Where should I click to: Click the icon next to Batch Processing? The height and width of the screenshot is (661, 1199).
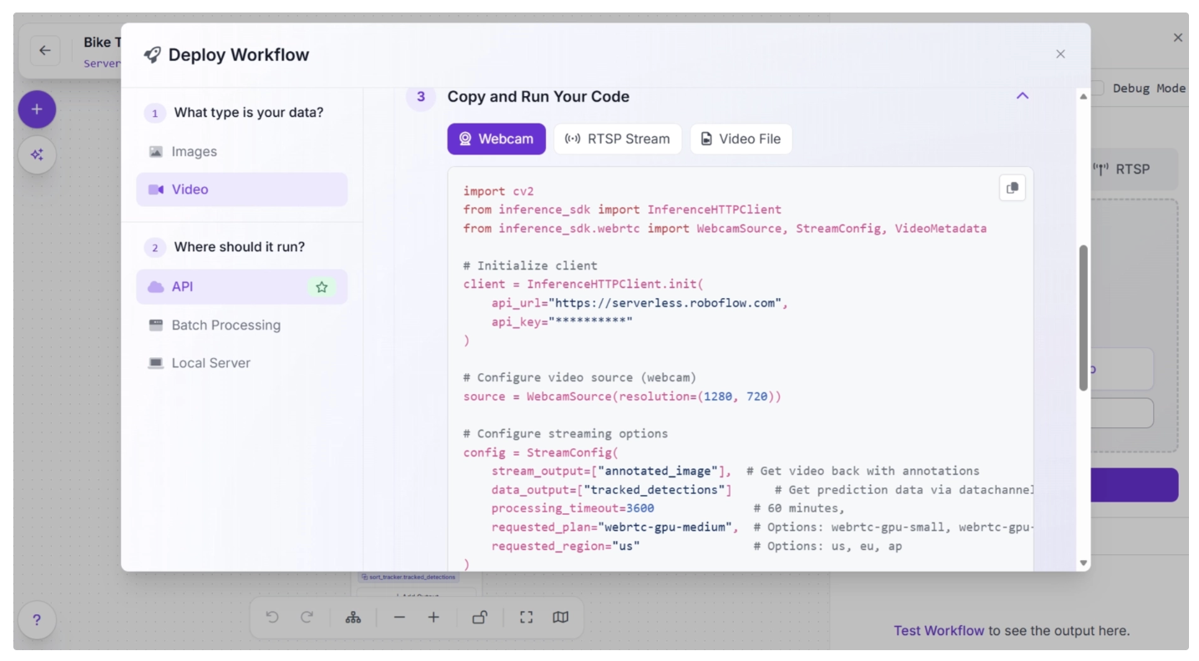point(156,325)
